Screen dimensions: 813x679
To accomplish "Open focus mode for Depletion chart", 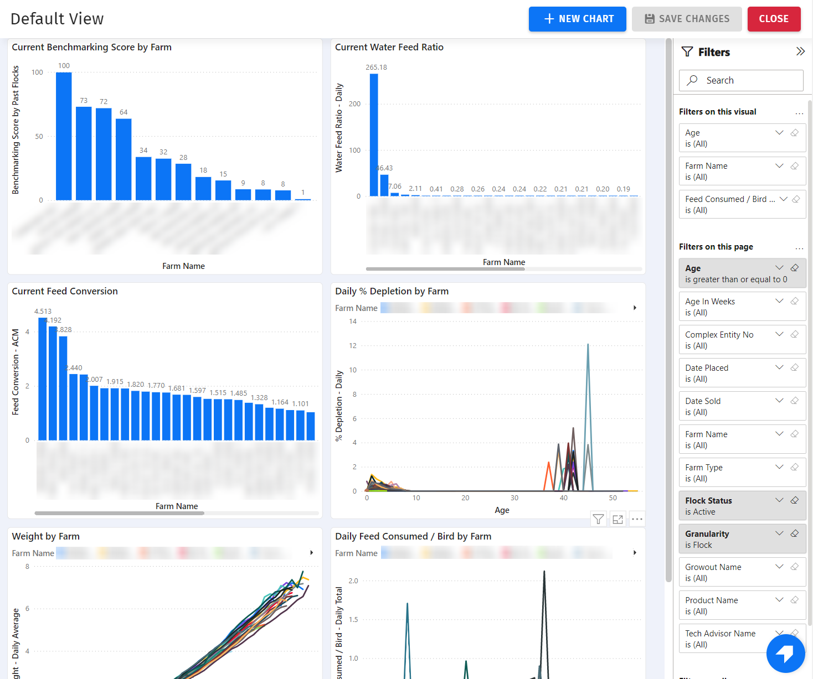I will click(618, 519).
